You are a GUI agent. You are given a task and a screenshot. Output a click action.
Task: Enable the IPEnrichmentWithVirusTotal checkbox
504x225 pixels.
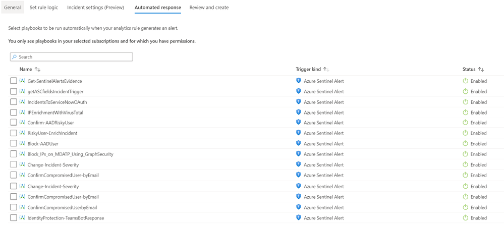(x=14, y=112)
